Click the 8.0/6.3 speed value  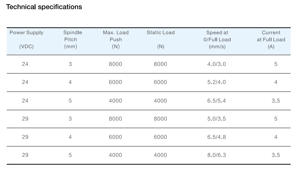coord(216,155)
